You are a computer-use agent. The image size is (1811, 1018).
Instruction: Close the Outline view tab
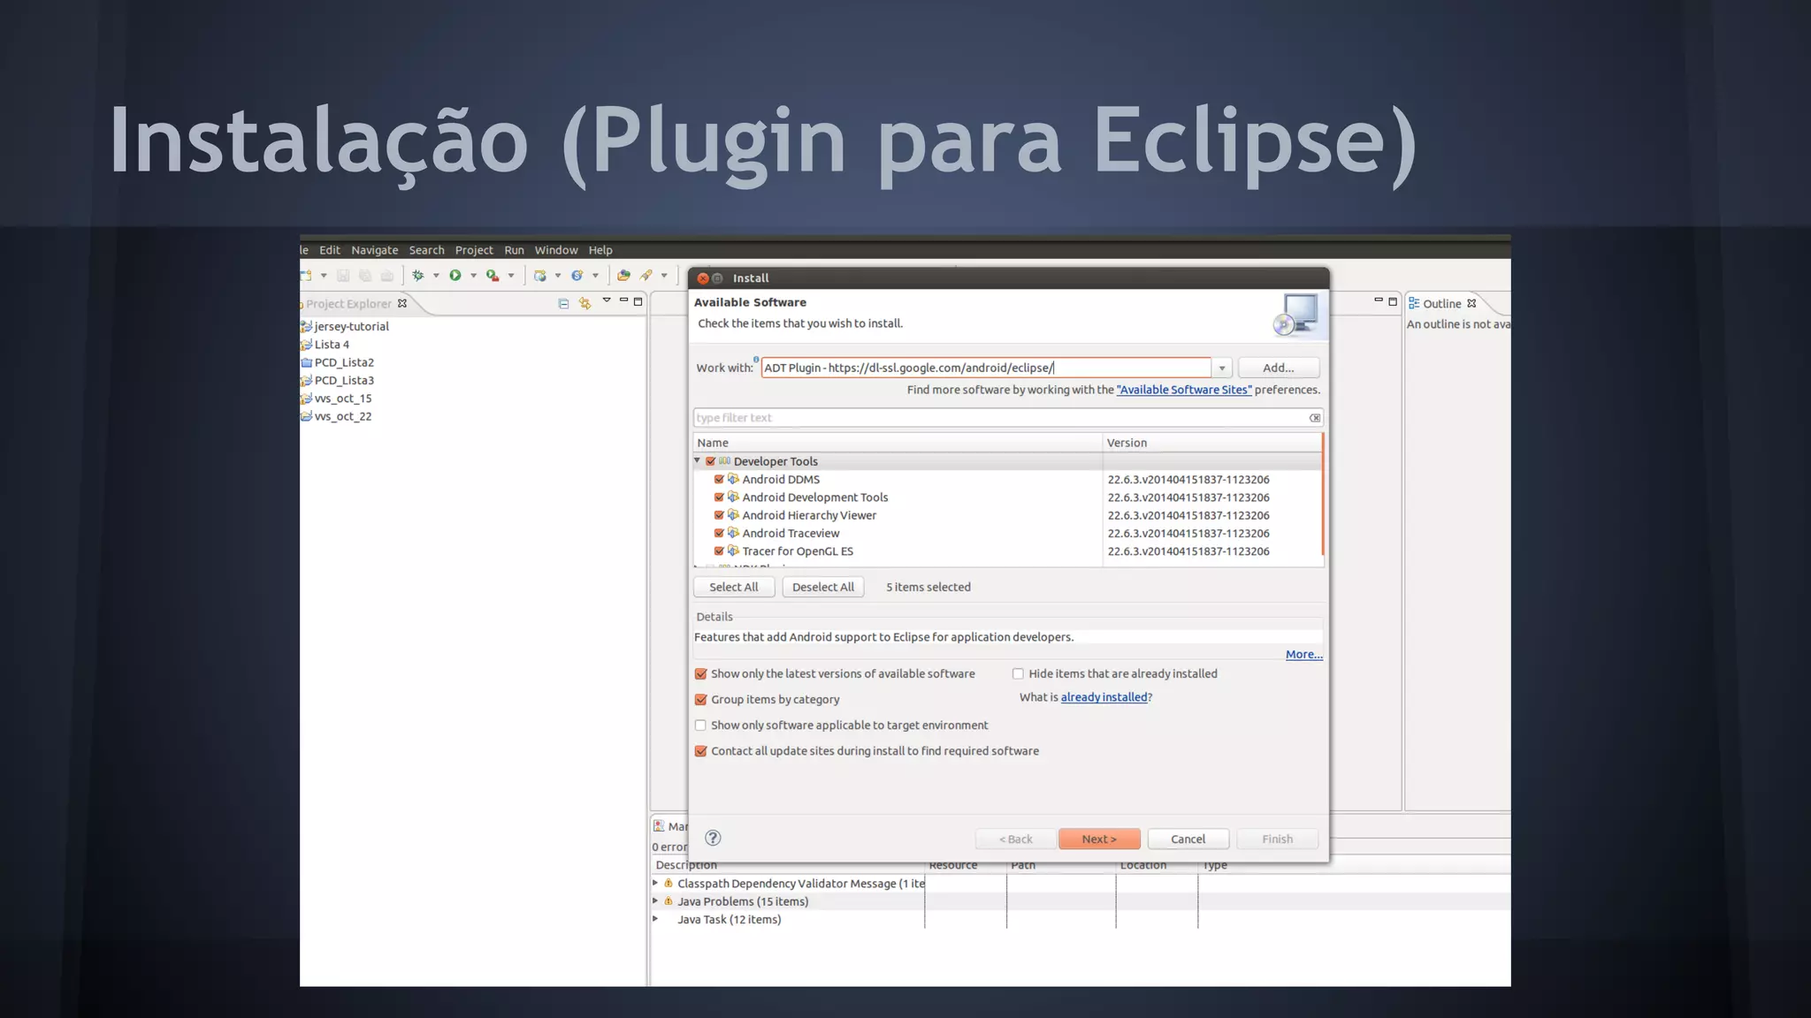coord(1471,303)
